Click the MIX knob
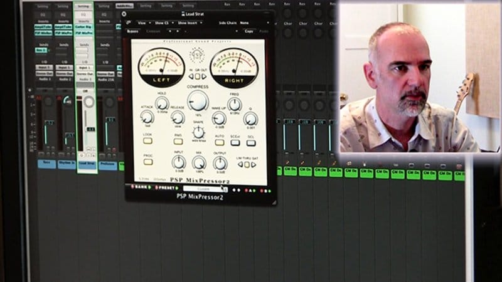 click(x=199, y=163)
